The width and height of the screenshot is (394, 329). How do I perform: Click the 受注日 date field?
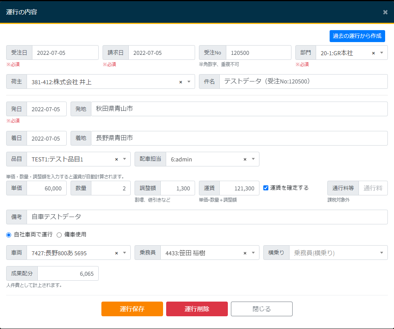point(65,53)
